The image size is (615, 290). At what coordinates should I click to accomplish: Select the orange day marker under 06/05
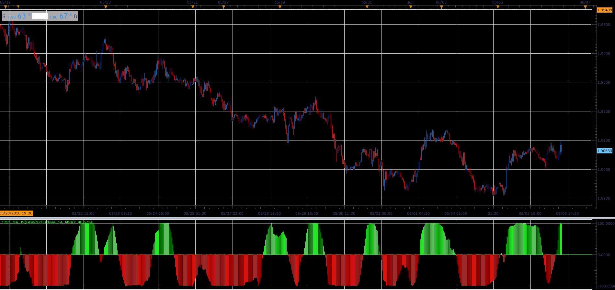point(498,7)
